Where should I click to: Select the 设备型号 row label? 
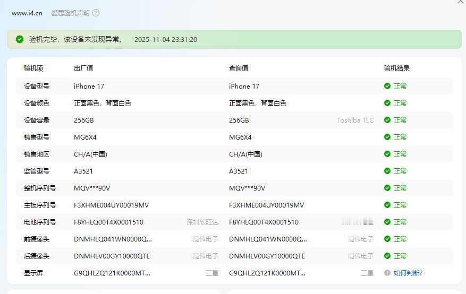coord(37,87)
